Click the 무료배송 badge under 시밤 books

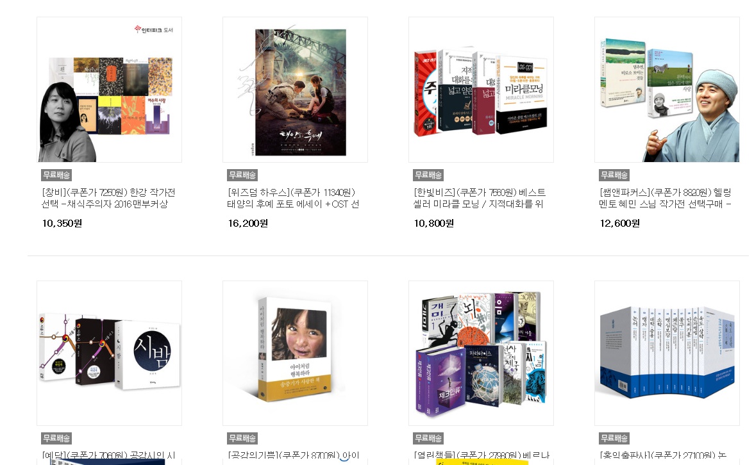pos(56,438)
